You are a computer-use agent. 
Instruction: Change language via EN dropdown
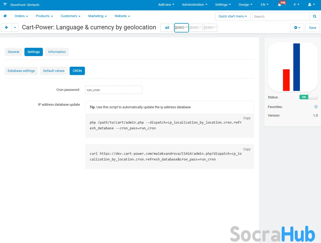264,5
